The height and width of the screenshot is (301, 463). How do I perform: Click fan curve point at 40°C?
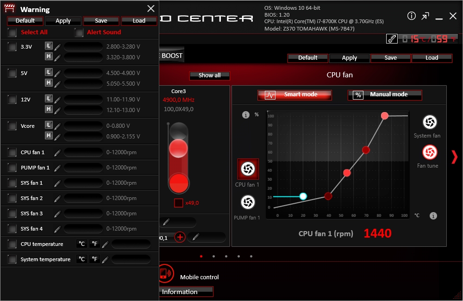coord(328,196)
